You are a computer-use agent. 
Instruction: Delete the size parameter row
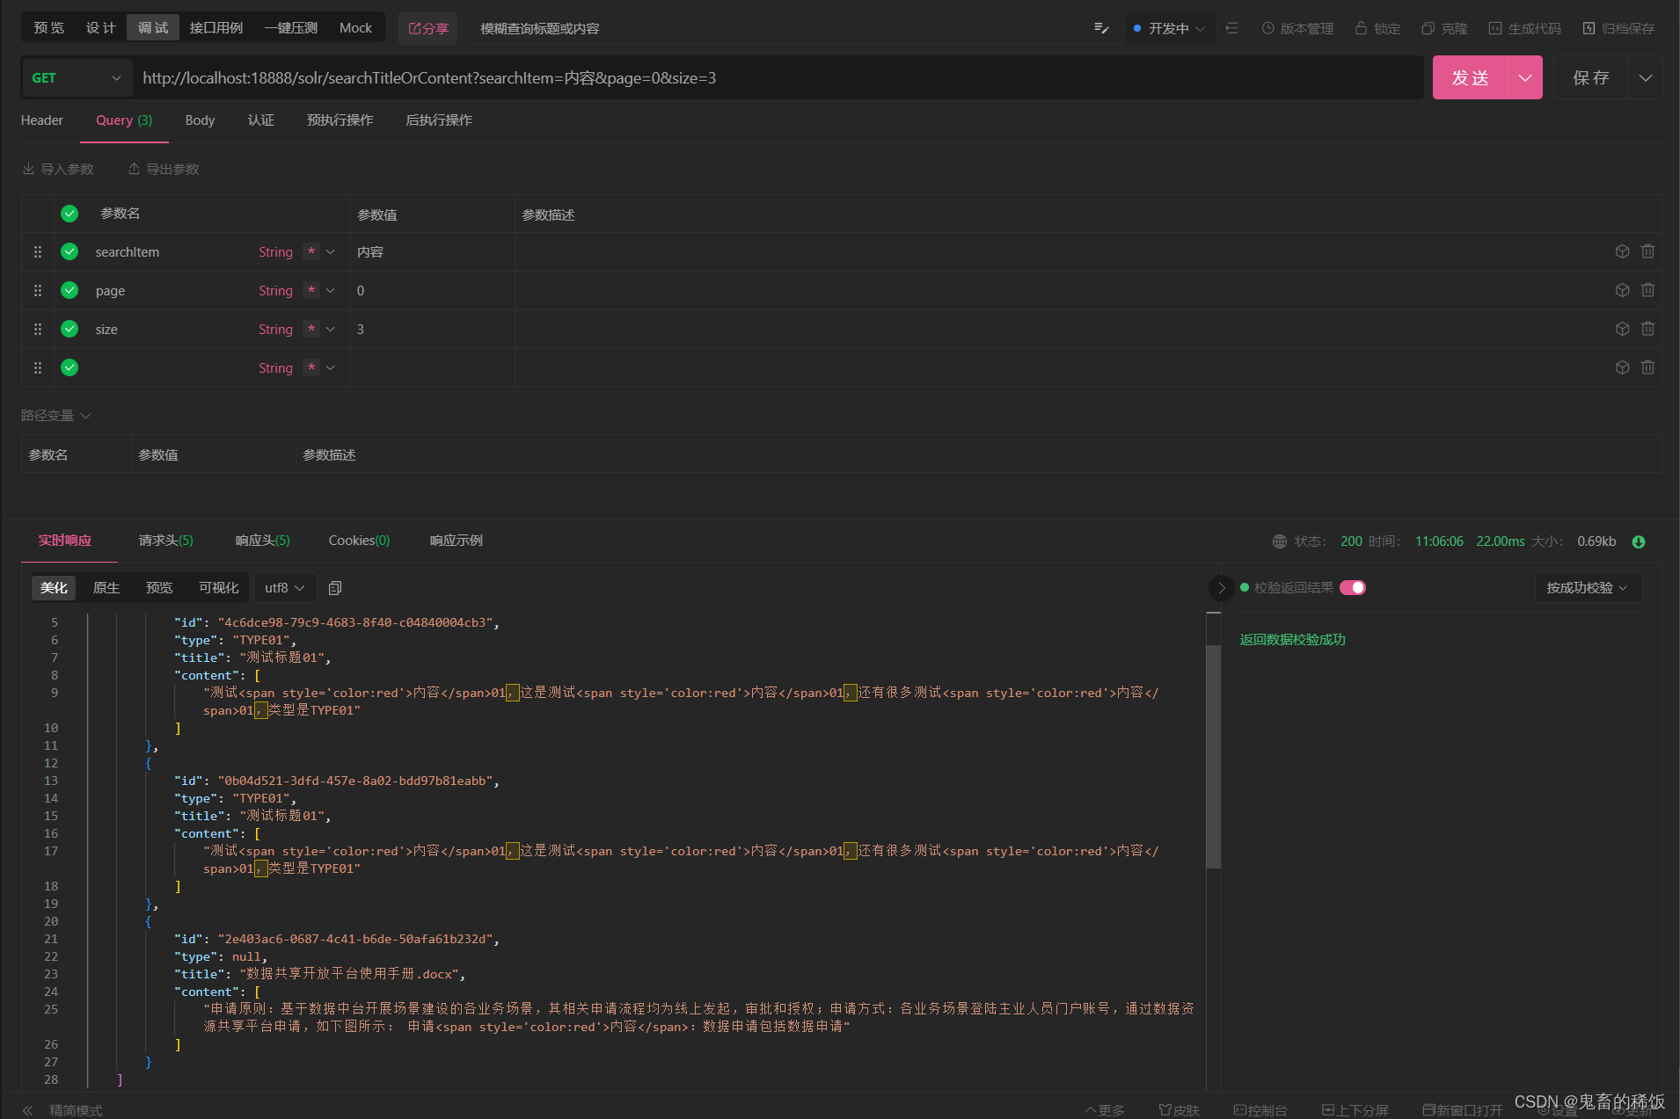click(1648, 329)
